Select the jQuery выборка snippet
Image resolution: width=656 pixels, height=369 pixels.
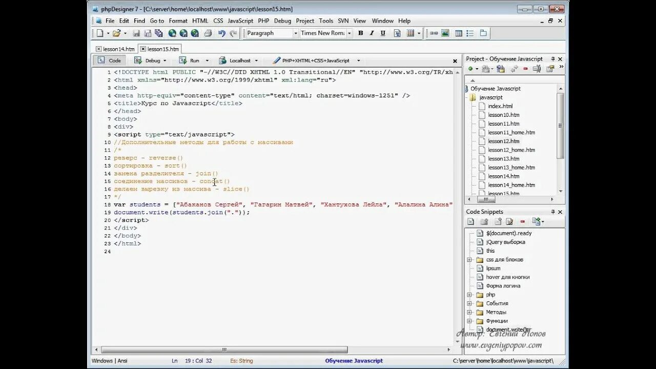point(505,242)
